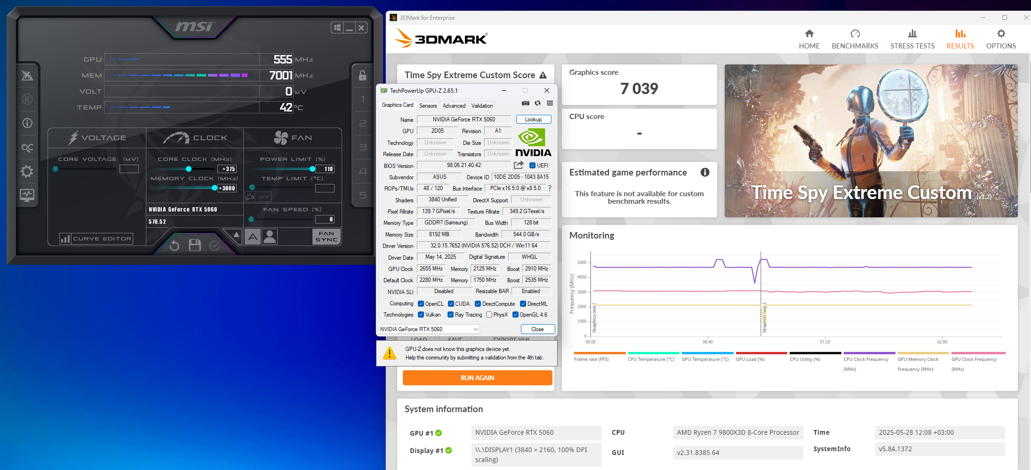Toggle the UEFI checkbox in GPU-Z
The width and height of the screenshot is (1031, 470).
coord(532,166)
